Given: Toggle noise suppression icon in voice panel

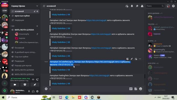Looking at the screenshot, I should coord(33,79).
